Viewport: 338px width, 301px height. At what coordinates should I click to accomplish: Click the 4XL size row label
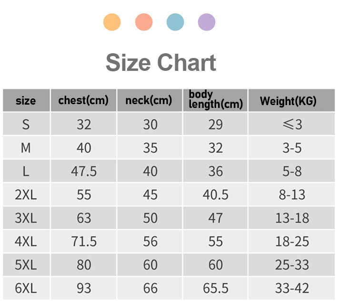(26, 241)
